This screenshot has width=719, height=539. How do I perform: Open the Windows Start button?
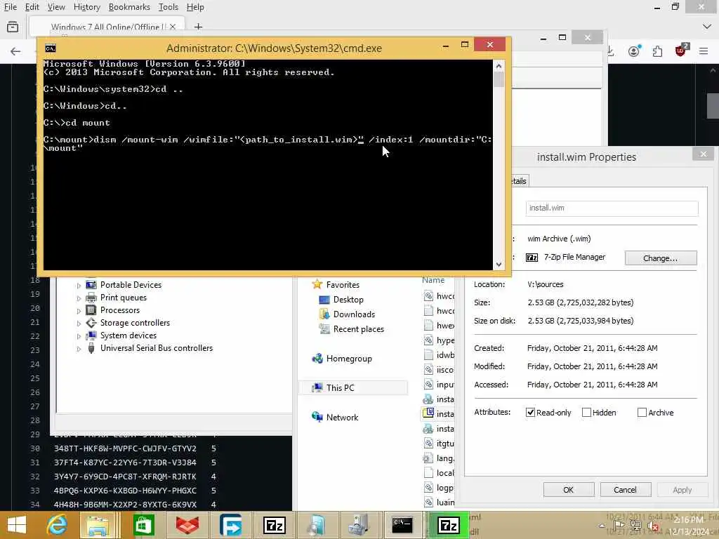click(x=17, y=525)
